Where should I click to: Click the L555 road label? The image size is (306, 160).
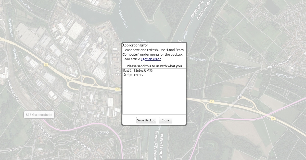240,97
